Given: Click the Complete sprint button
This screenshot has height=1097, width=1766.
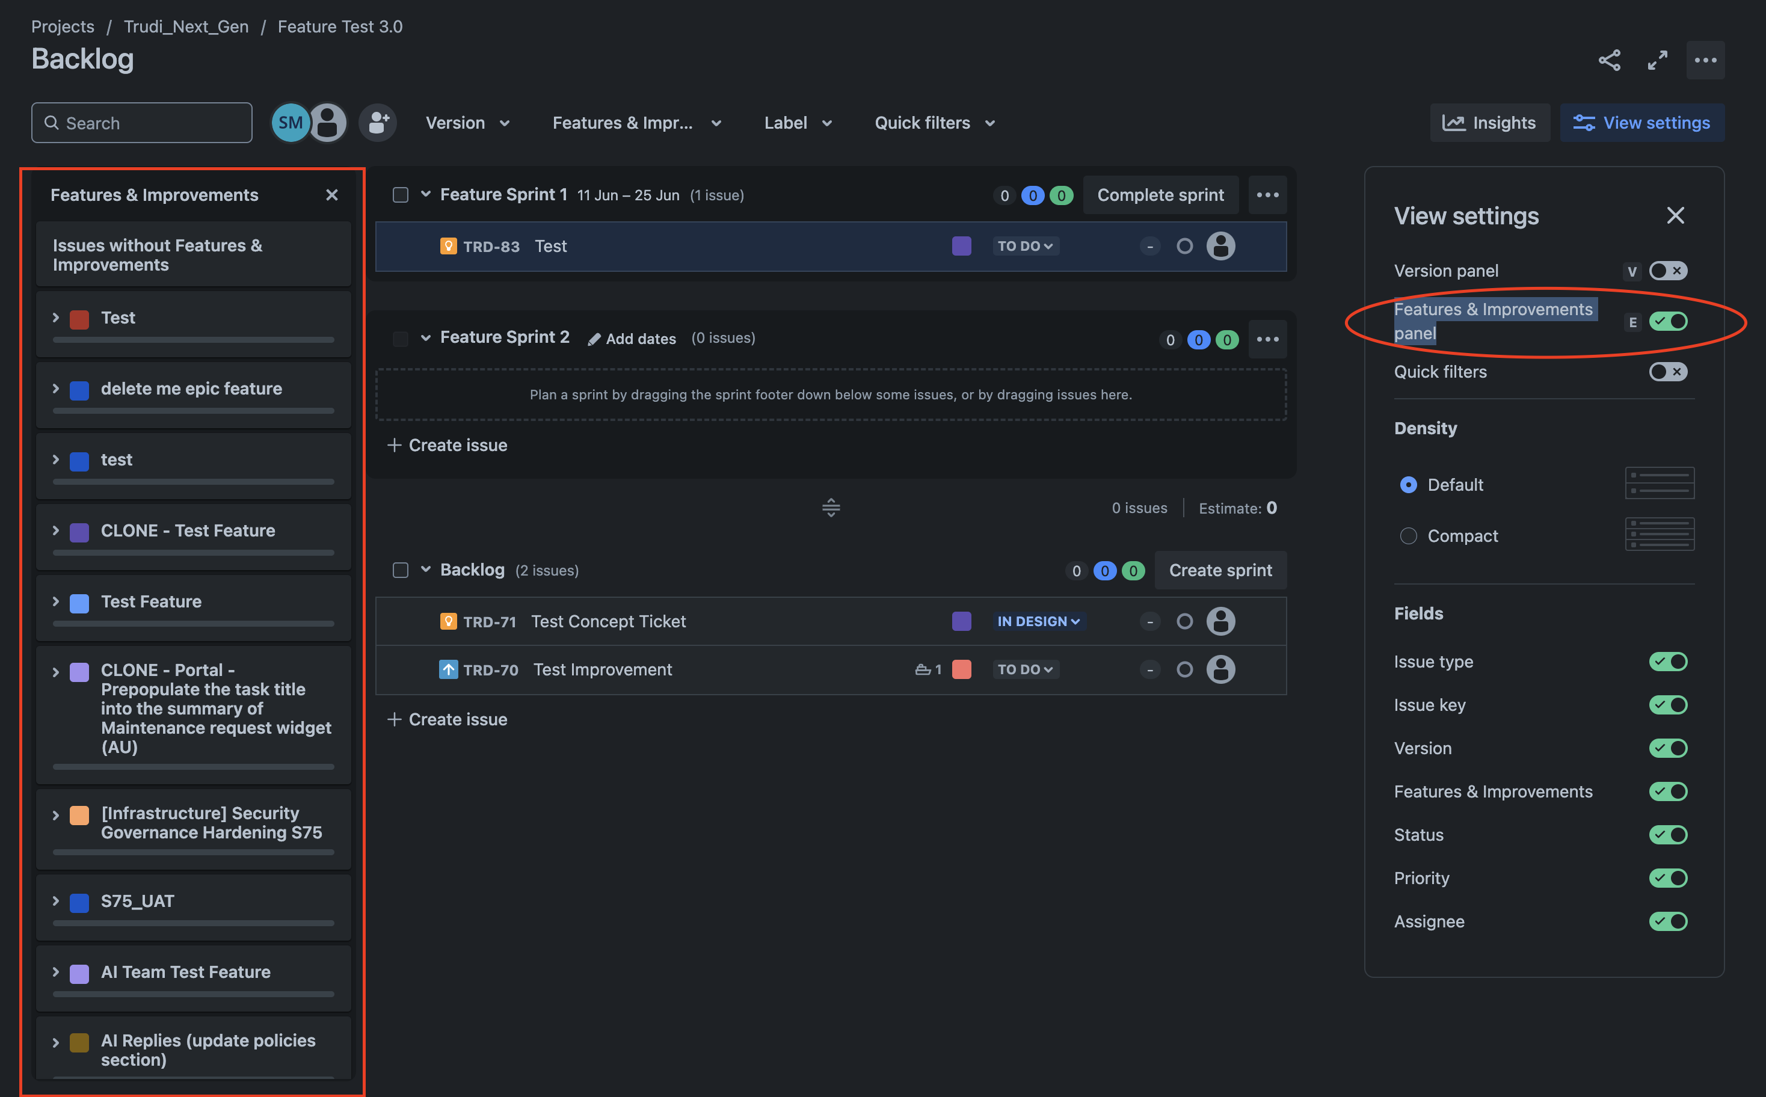Looking at the screenshot, I should coord(1160,194).
